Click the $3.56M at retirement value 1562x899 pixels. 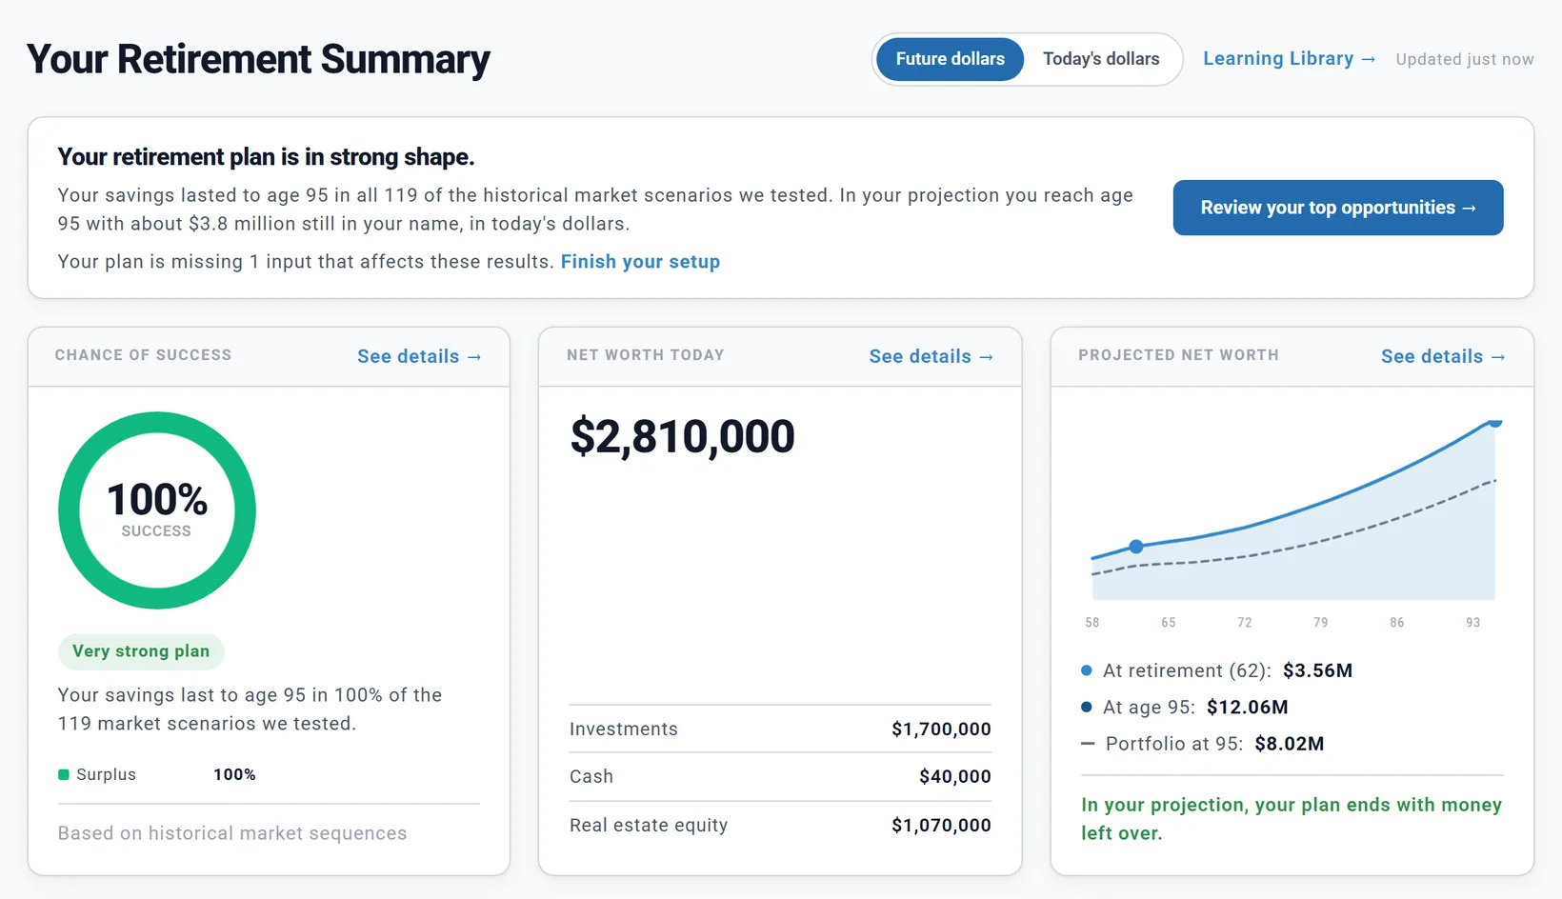pyautogui.click(x=1317, y=670)
